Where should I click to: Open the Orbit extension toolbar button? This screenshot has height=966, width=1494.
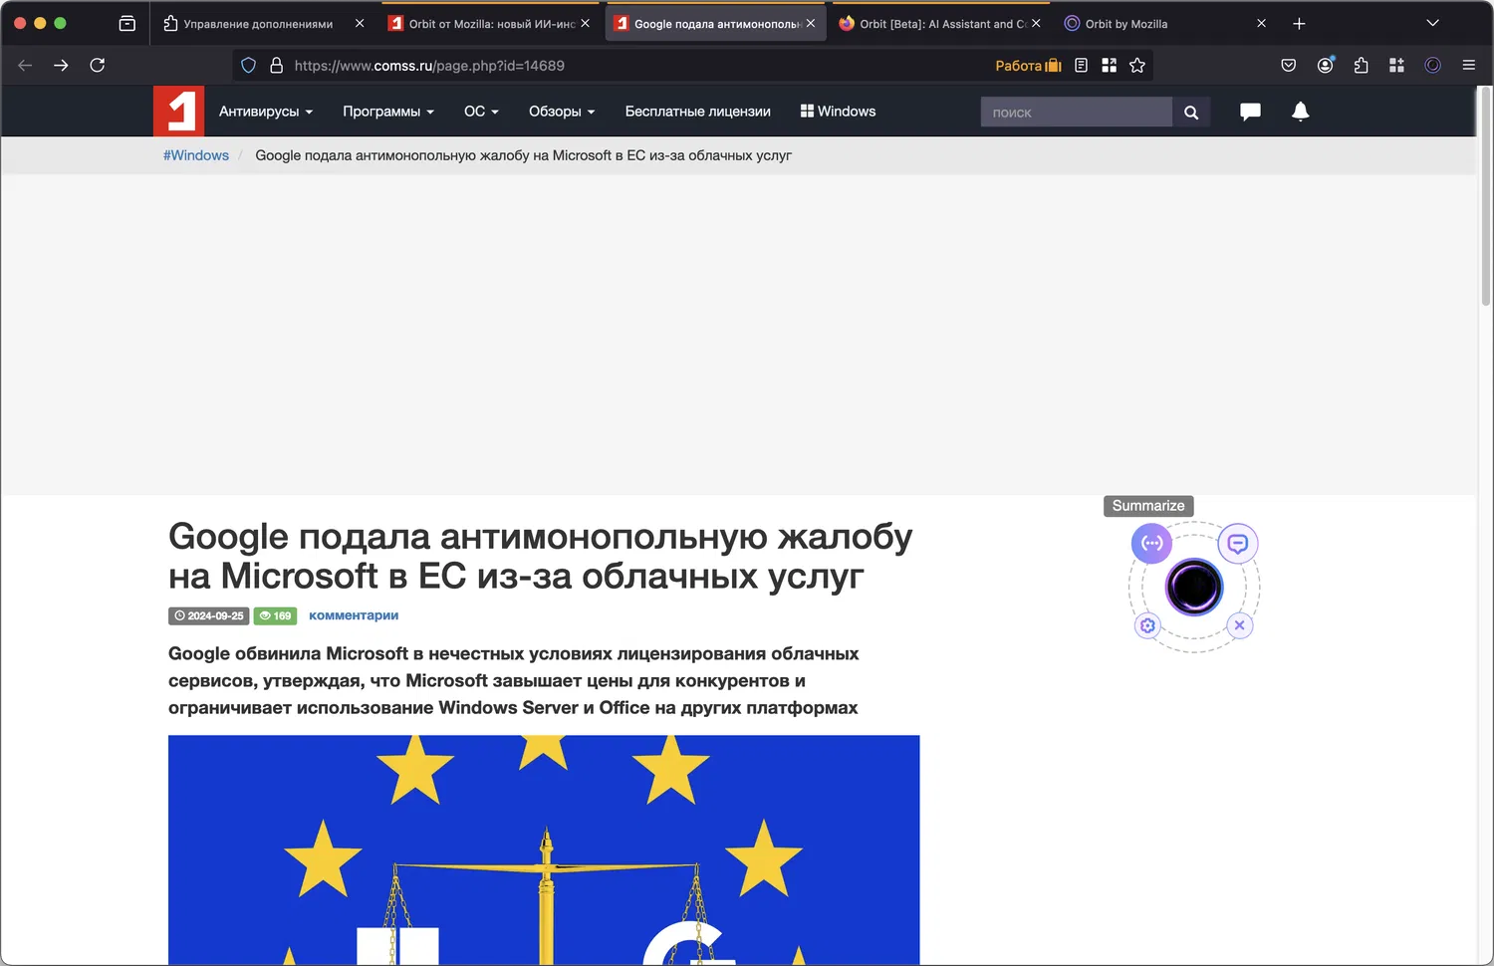pos(1433,66)
